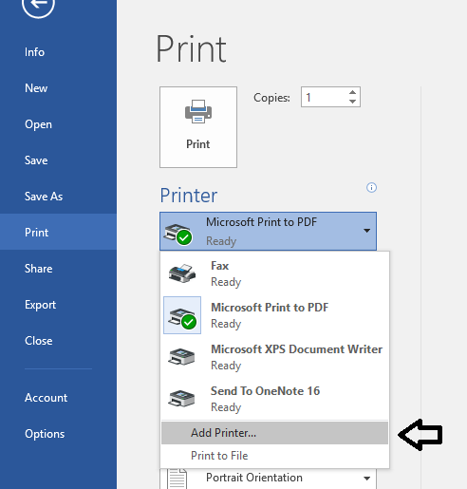Click 'Ready' status under Fax
This screenshot has height=489, width=467.
pyautogui.click(x=226, y=282)
